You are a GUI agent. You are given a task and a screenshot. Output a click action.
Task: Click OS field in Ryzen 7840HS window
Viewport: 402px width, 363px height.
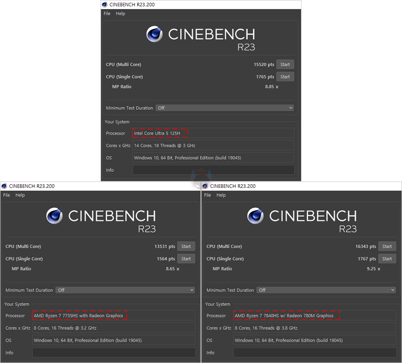[x=315, y=340]
